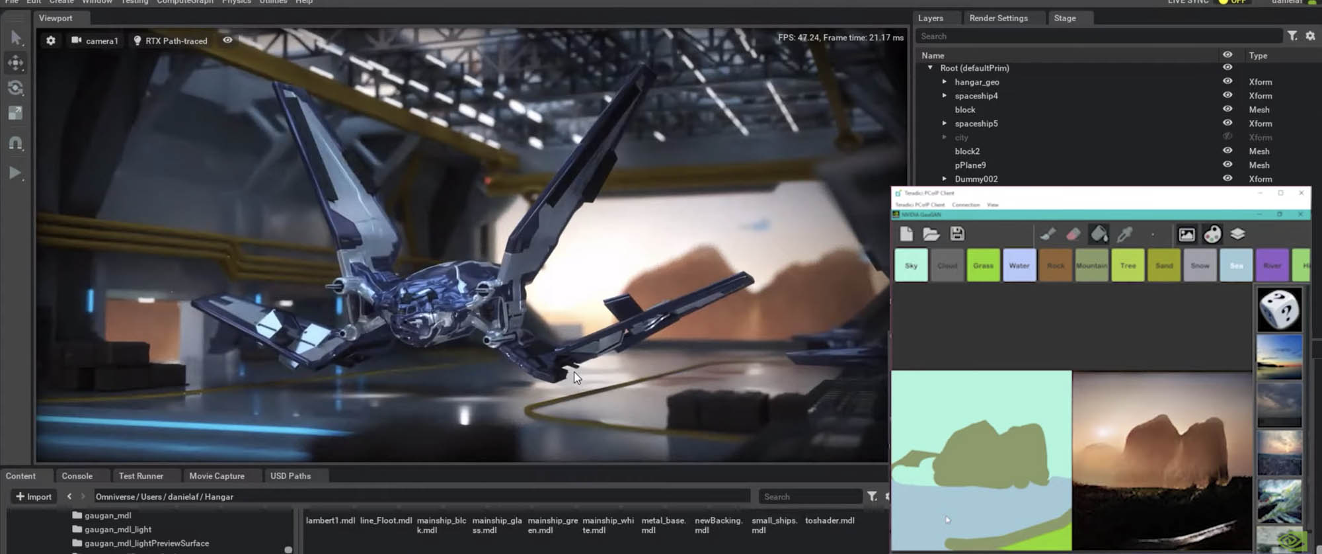
Task: Show the hidden city prim
Action: [1227, 137]
